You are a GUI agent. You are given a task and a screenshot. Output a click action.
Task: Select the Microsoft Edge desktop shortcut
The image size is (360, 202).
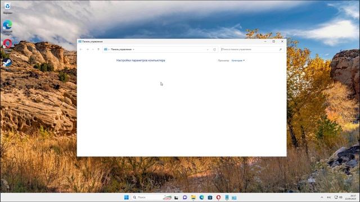click(7, 27)
